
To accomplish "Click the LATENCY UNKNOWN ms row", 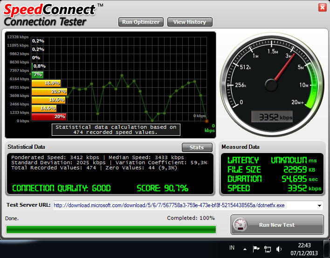I will 272,160.
